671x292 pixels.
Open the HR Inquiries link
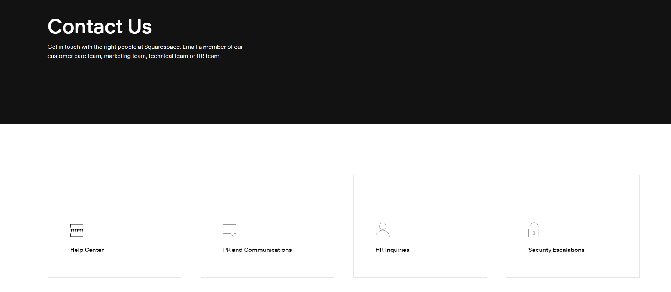[x=392, y=250]
